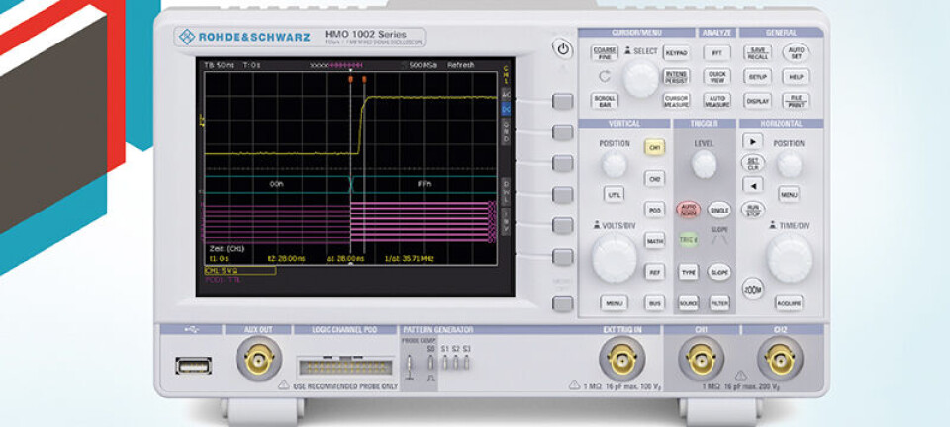Click the CH1 BNC input connector
950x427 pixels.
tap(701, 359)
